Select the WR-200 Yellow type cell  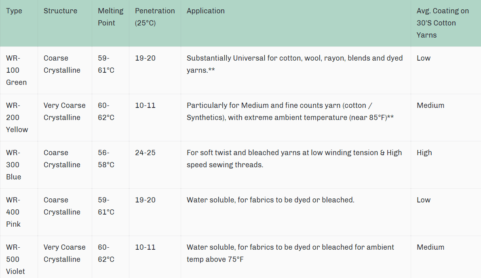pyautogui.click(x=17, y=118)
